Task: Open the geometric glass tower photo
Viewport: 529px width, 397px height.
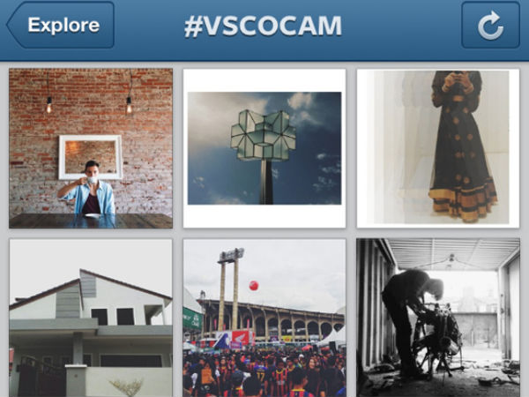Action: (264, 148)
